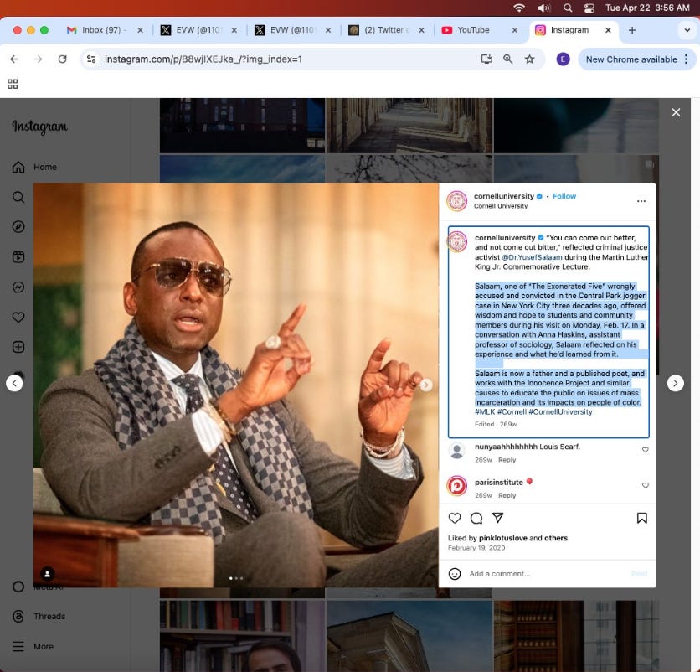Open macOS Control Center
The height and width of the screenshot is (672, 700).
589,8
